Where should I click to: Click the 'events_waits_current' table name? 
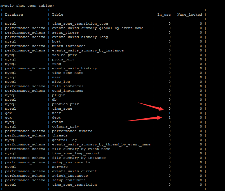coord(74,171)
